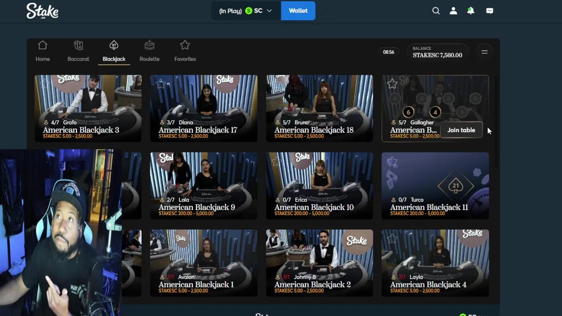Favorite the Gallagher table with its star
Viewport: 562px width, 316px height.
pyautogui.click(x=392, y=83)
